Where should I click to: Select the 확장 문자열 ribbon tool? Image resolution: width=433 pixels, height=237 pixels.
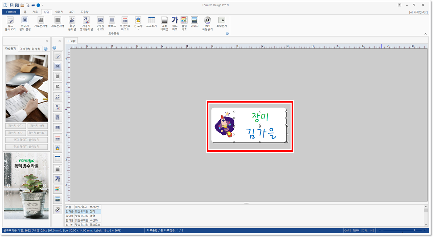(x=72, y=24)
